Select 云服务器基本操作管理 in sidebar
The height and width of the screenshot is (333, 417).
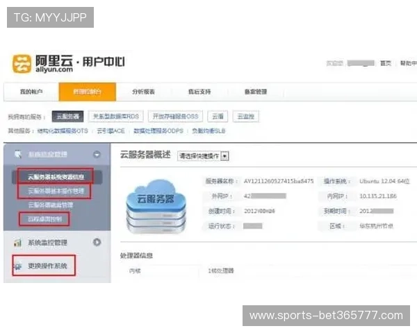point(56,191)
